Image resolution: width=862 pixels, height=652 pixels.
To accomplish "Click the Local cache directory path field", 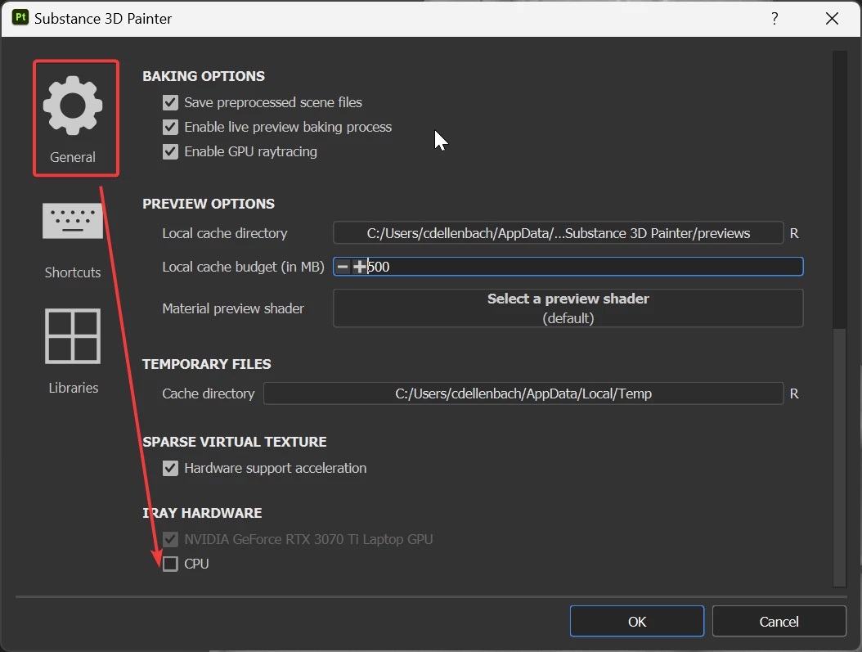I will [558, 233].
